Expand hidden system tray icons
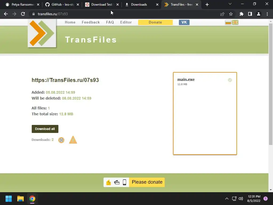 (227, 199)
